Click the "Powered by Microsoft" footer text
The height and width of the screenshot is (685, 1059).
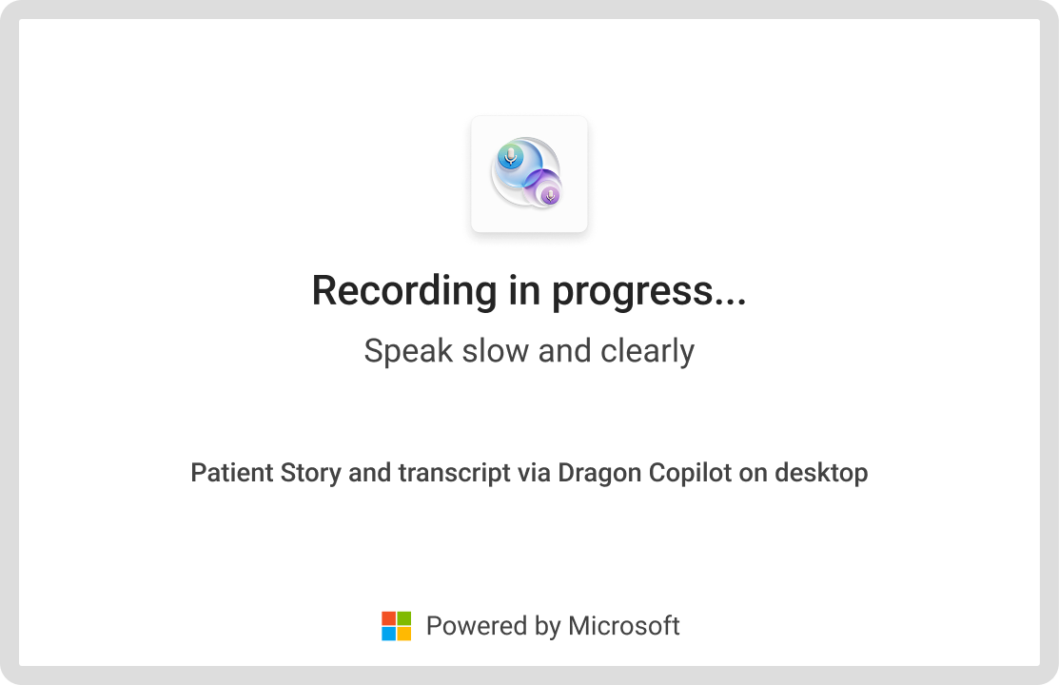pyautogui.click(x=553, y=626)
